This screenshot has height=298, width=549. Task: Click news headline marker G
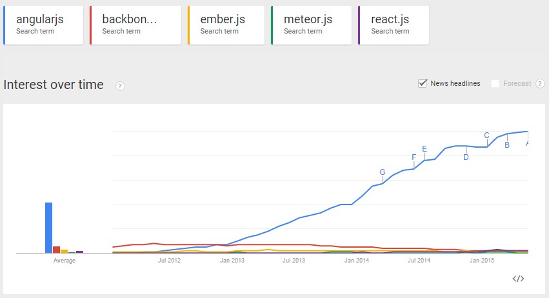point(383,172)
